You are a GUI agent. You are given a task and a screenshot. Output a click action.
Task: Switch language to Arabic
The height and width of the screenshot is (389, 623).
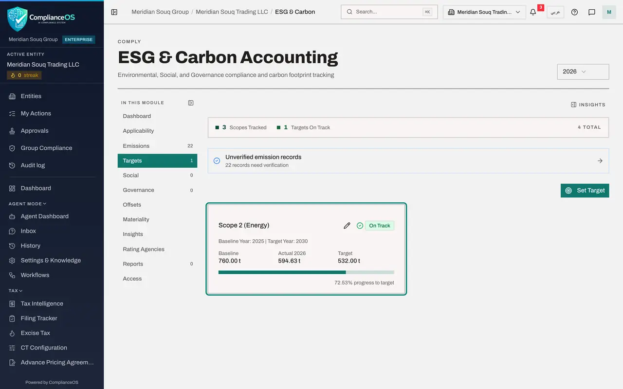click(x=555, y=12)
